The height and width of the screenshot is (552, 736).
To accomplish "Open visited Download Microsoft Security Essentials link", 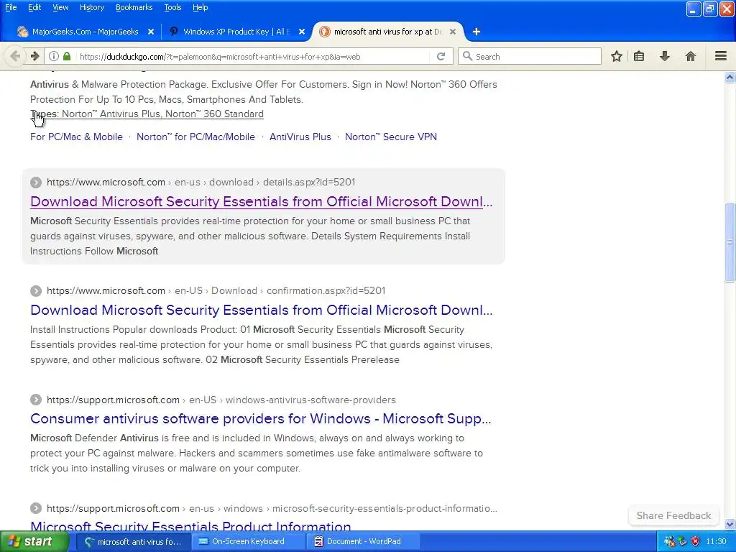I will click(262, 201).
